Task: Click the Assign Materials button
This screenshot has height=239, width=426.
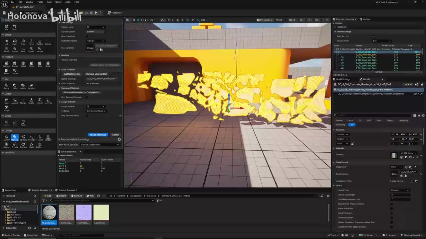Action: pos(98,135)
